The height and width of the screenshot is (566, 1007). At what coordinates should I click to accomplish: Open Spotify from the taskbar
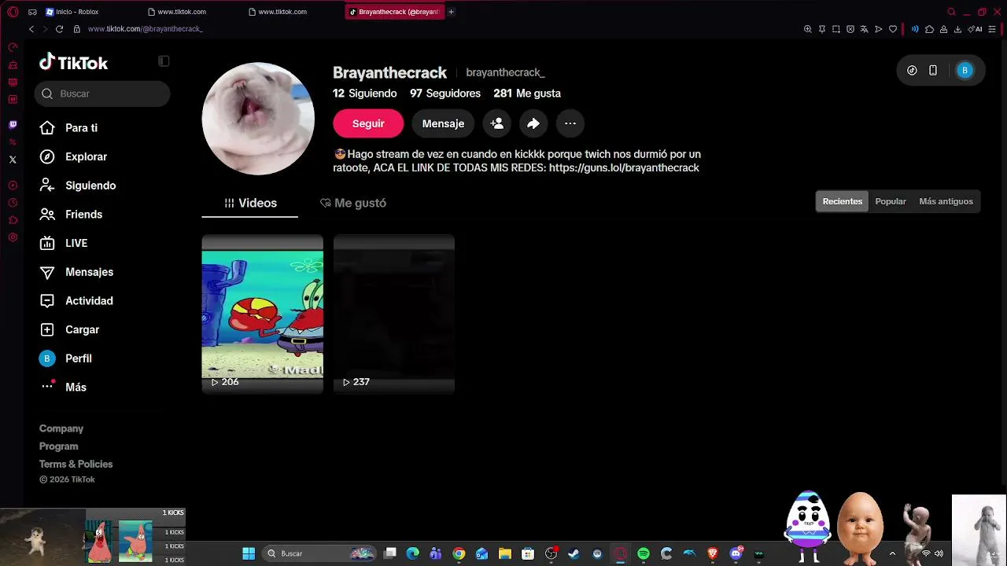click(x=644, y=553)
